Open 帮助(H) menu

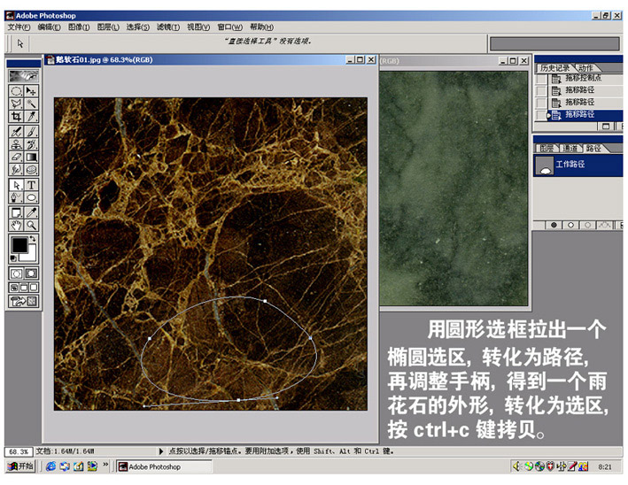point(261,27)
